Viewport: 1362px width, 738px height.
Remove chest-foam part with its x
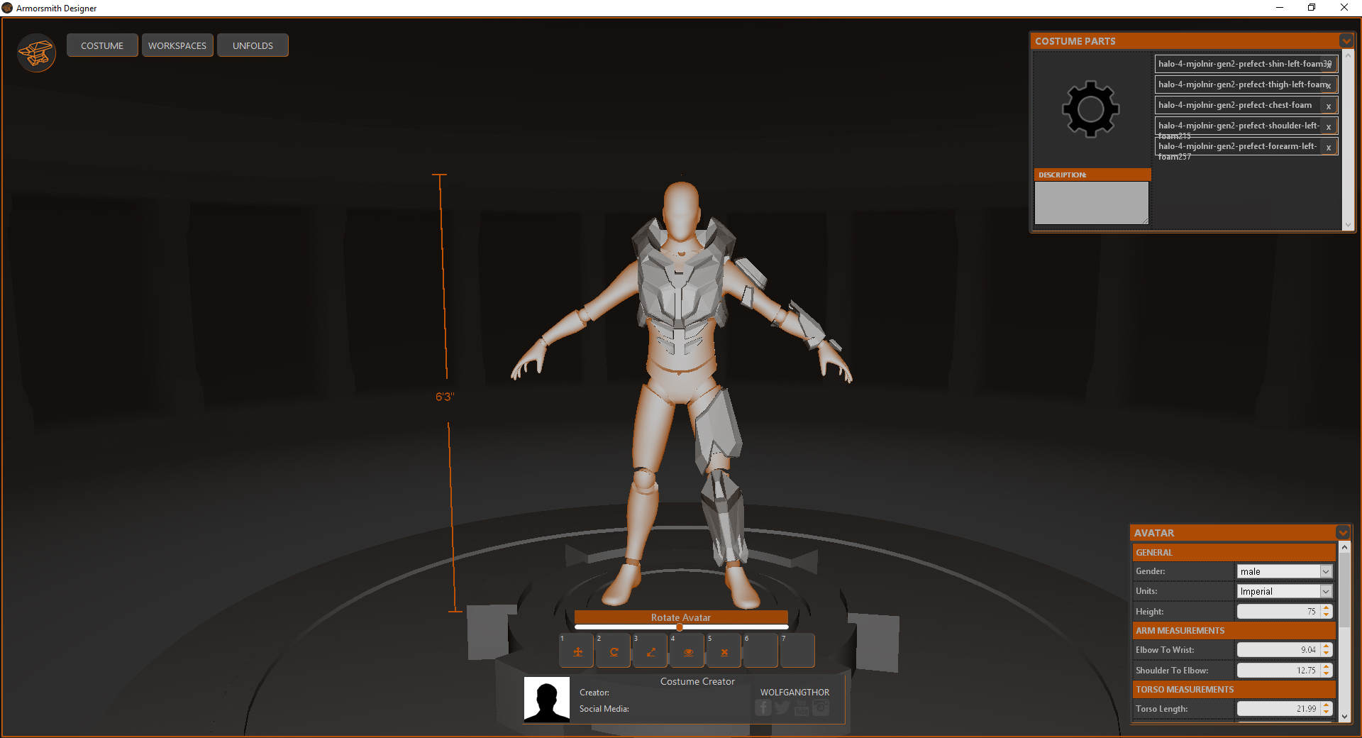click(x=1329, y=106)
